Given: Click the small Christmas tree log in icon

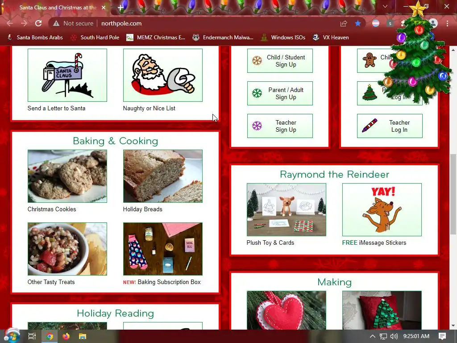Looking at the screenshot, I should 370,93.
